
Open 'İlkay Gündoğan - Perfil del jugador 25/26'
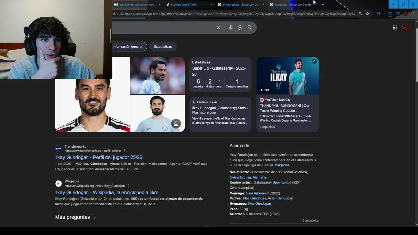click(99, 157)
